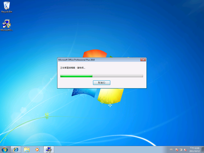204x153 pixels.
Task: Click the keyboard input method tray icon
Action: coord(171,150)
